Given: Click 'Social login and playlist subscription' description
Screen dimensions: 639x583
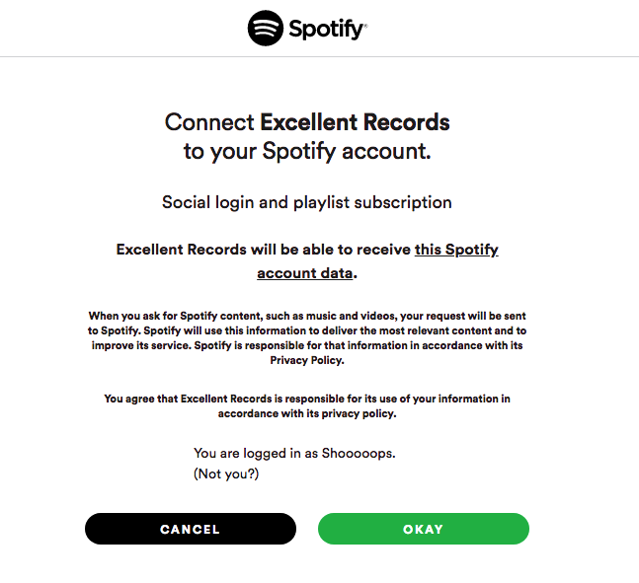Looking at the screenshot, I should point(307,202).
